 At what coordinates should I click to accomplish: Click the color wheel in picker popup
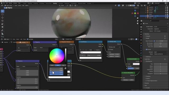click(x=57, y=56)
